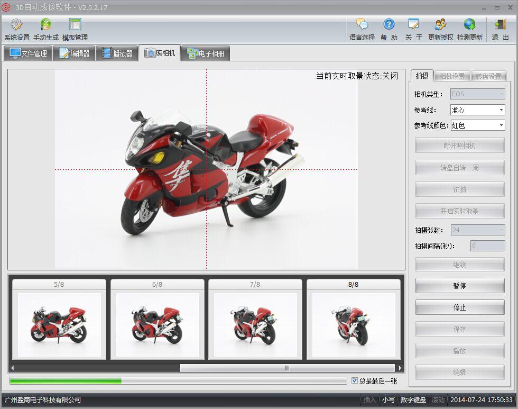Select the 5/8 motorcycle thumbnail
Image resolution: width=518 pixels, height=409 pixels.
(59, 324)
